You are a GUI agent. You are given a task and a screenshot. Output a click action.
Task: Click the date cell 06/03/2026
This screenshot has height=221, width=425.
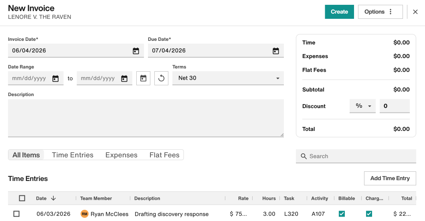coord(53,214)
